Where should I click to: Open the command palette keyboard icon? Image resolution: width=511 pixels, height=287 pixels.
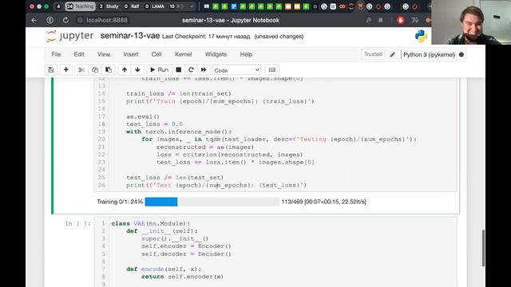pyautogui.click(x=271, y=70)
